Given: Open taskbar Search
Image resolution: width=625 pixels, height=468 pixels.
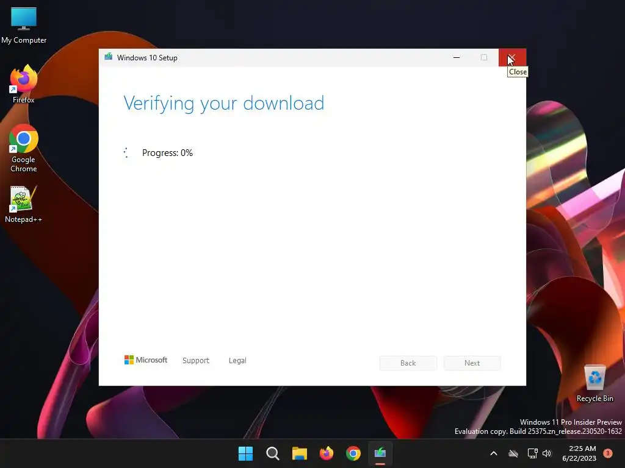Looking at the screenshot, I should [x=273, y=453].
